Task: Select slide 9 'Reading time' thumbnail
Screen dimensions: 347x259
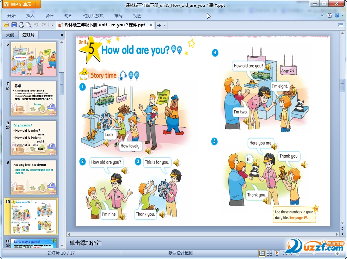Action: 33,178
